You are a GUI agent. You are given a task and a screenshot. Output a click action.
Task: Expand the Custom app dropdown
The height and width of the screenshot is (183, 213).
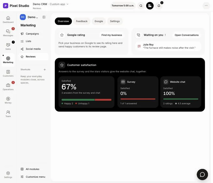click(59, 4)
